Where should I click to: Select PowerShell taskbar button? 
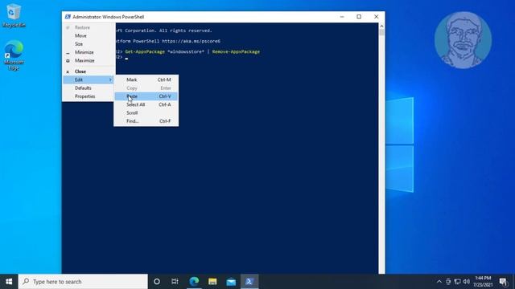click(249, 282)
